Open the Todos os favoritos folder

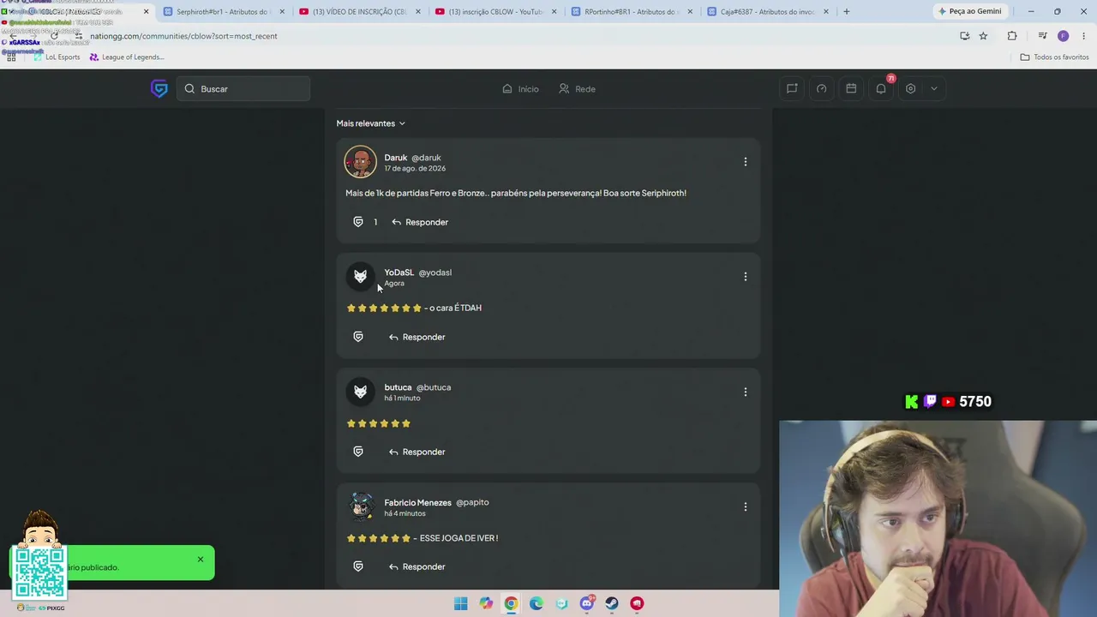point(1054,57)
